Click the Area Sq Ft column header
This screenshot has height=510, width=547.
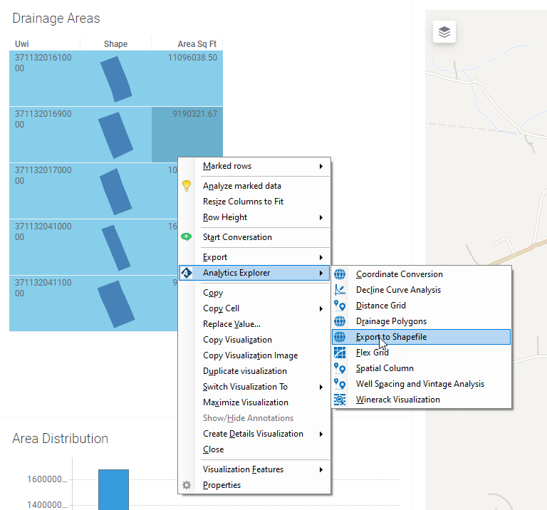[187, 44]
